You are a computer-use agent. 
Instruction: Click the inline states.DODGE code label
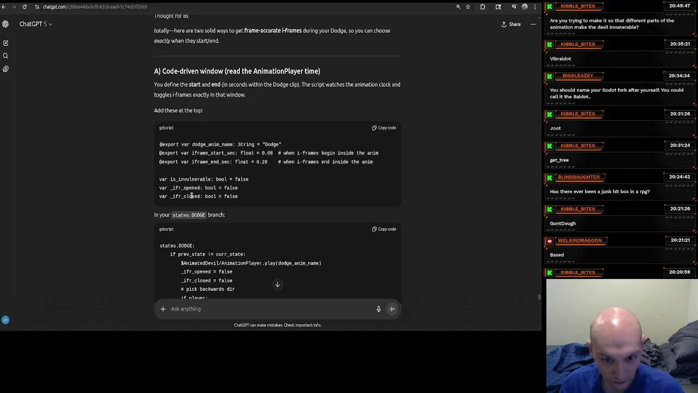pos(189,215)
